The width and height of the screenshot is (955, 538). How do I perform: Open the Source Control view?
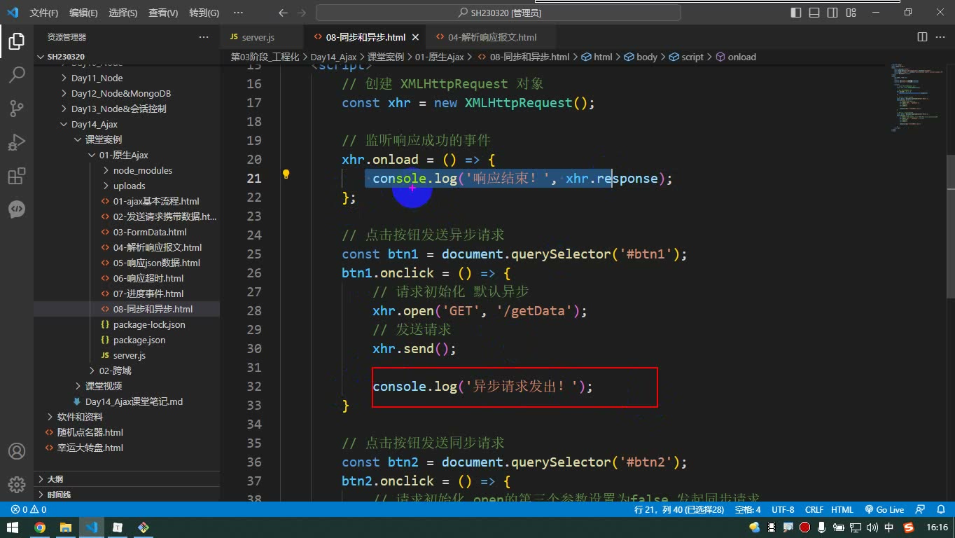(x=17, y=109)
